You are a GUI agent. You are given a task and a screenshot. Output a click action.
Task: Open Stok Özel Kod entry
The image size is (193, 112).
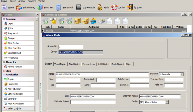tap(18, 48)
